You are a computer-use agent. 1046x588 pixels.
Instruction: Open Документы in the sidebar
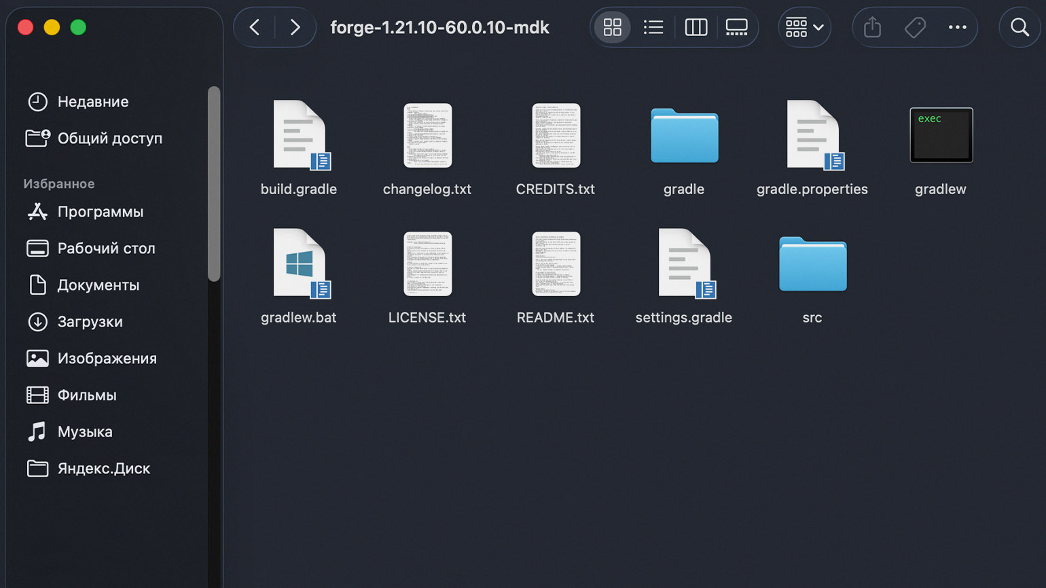pyautogui.click(x=98, y=285)
